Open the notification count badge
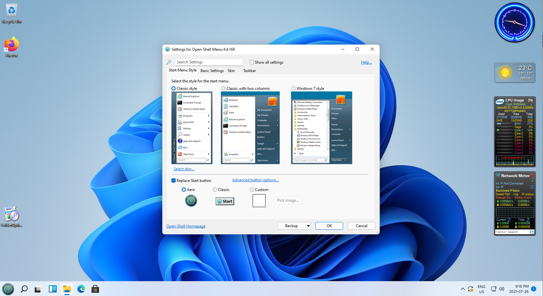 tap(534, 289)
